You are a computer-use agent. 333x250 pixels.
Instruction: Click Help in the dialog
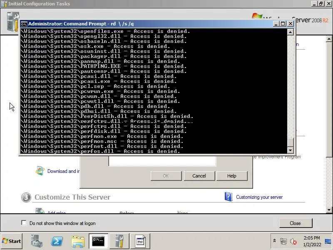pyautogui.click(x=232, y=176)
